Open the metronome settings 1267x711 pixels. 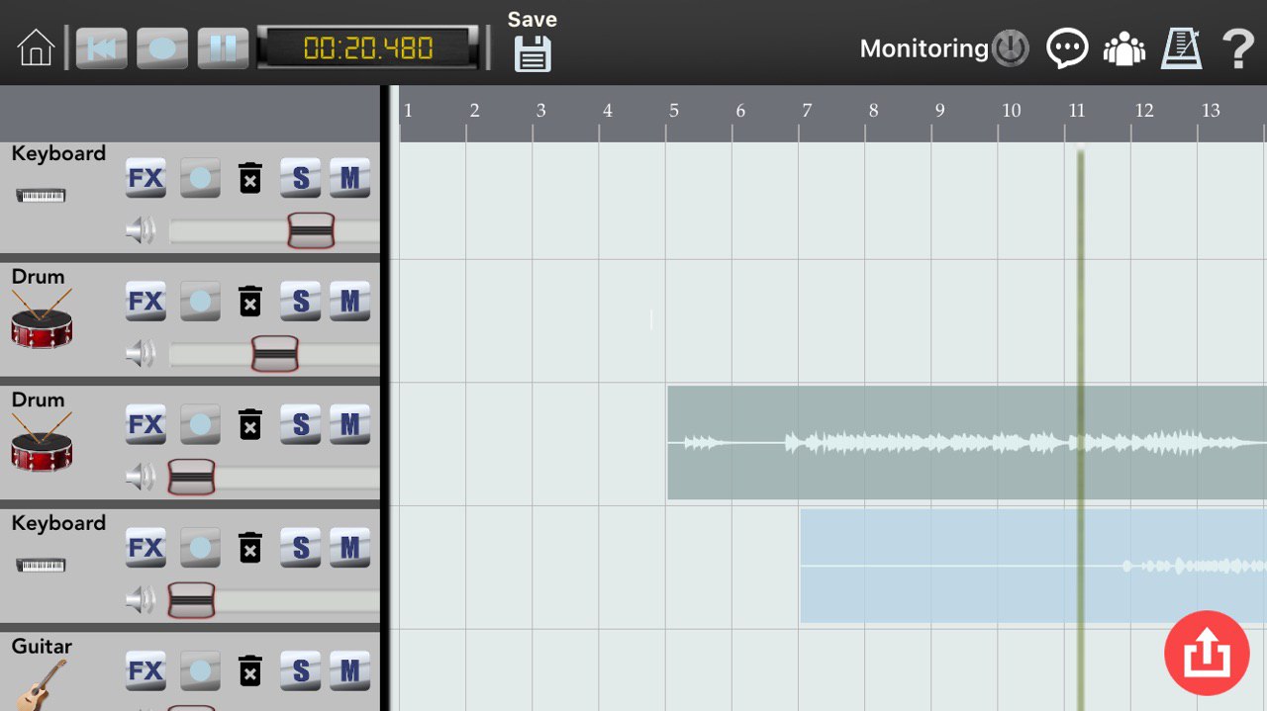coord(1181,47)
